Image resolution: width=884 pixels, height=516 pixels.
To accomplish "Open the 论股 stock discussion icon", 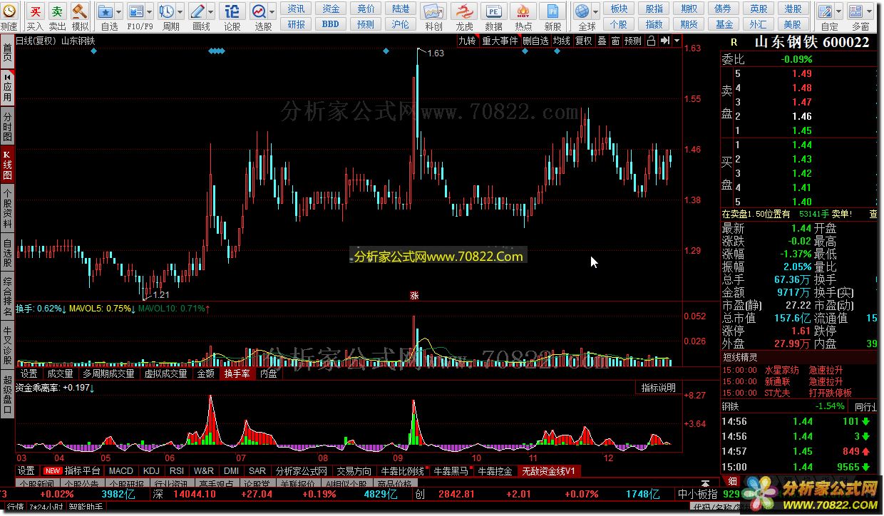I will coord(232,11).
